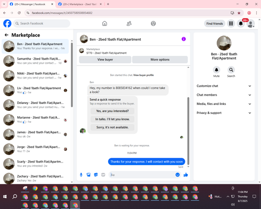Open Scarly's conversation in the list
Viewport: 261px width, 209px height.
coord(35,164)
